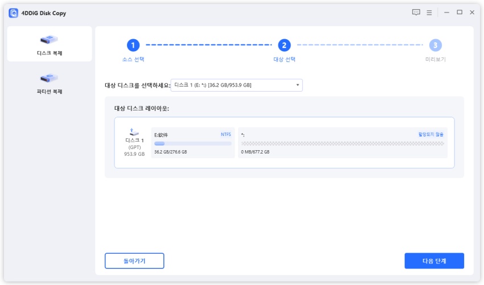Click the 할당되지 않음 unallocated label
The width and height of the screenshot is (484, 285).
(430, 134)
